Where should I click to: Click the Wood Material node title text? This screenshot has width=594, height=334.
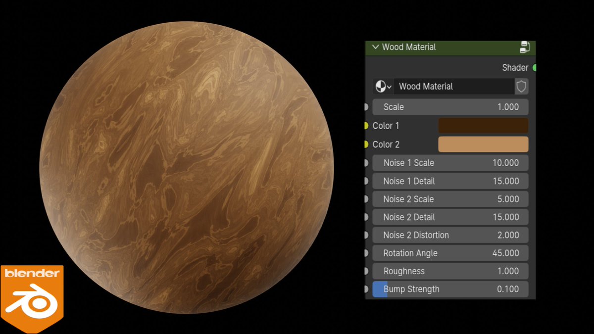click(409, 48)
